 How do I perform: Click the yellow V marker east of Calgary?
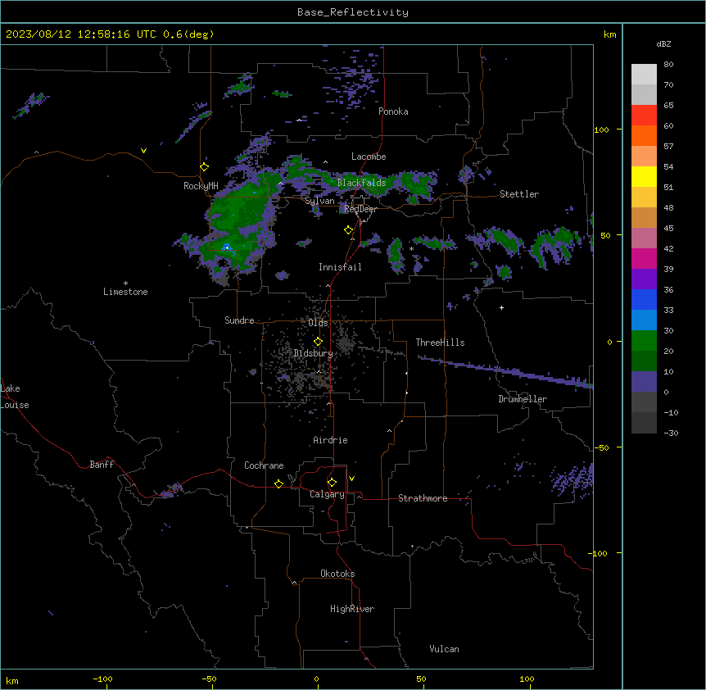click(x=351, y=479)
